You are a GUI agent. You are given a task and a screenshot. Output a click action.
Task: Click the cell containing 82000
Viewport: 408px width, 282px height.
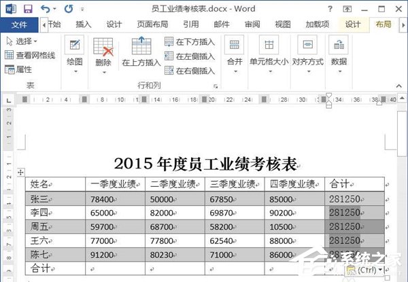pyautogui.click(x=175, y=213)
